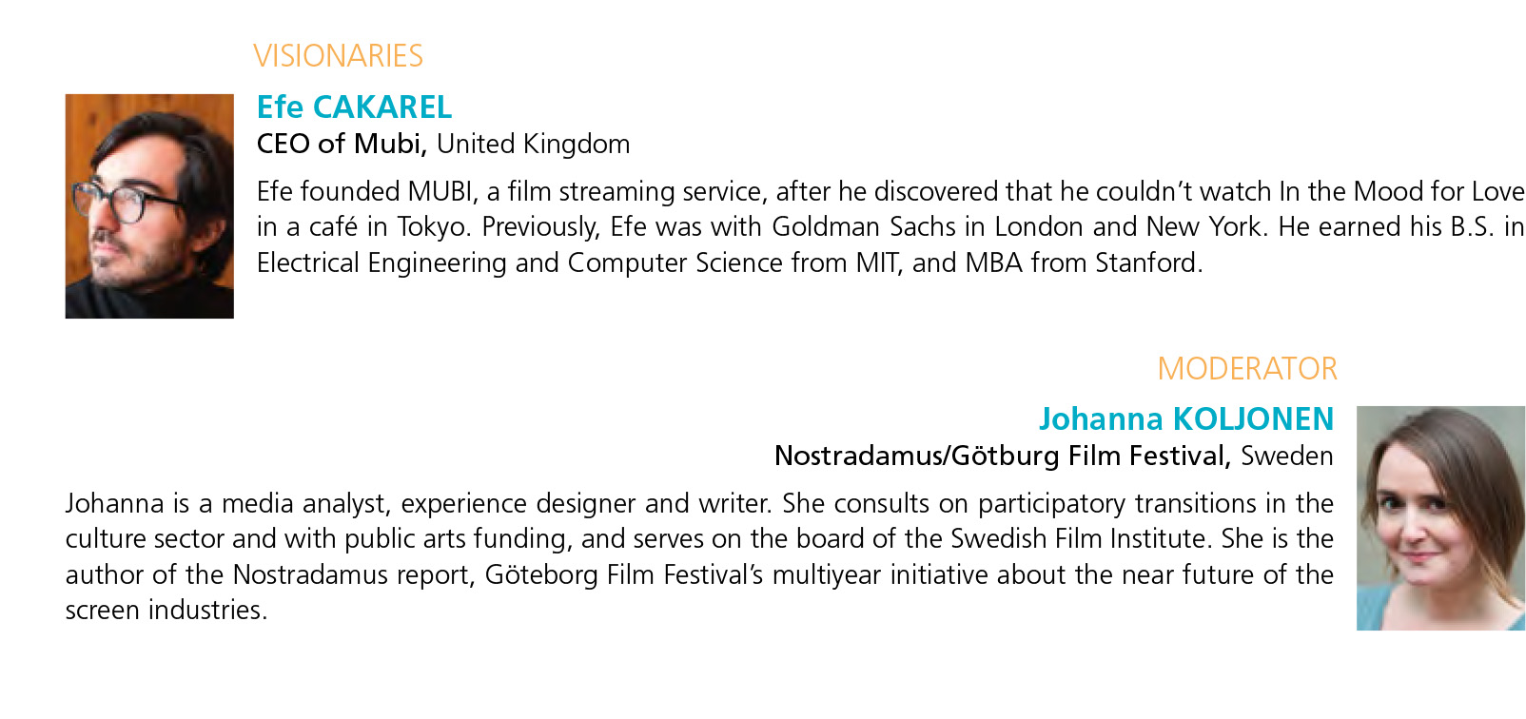
Task: Click the word 'MIT' in Efe's bio
Action: pos(877,262)
